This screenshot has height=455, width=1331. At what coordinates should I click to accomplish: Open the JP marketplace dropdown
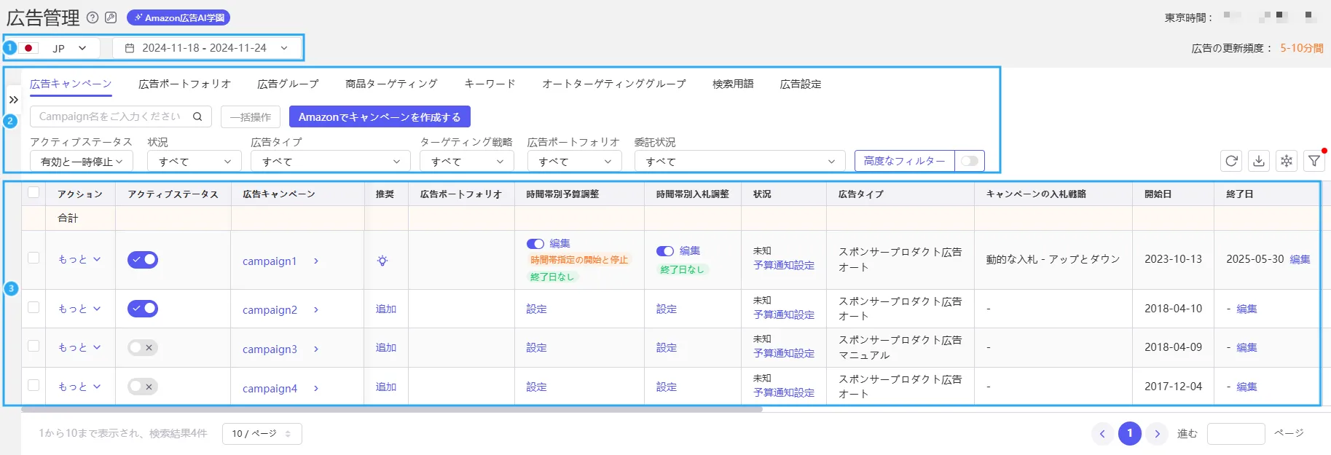point(58,48)
